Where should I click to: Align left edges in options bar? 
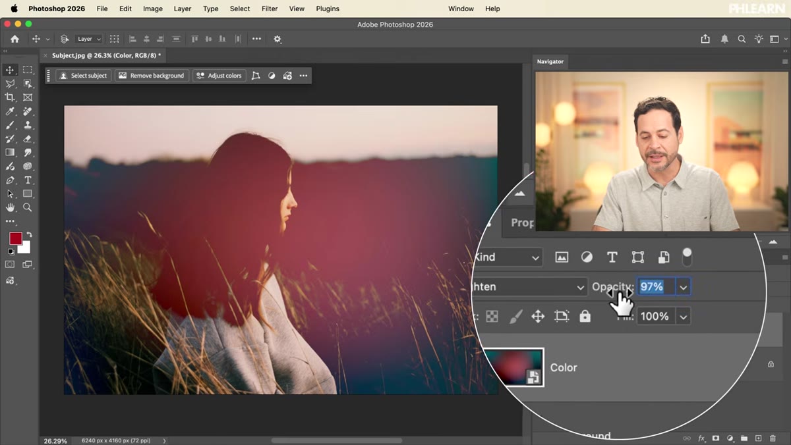tap(132, 39)
